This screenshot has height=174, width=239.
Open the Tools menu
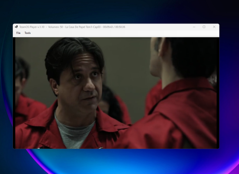(x=28, y=33)
